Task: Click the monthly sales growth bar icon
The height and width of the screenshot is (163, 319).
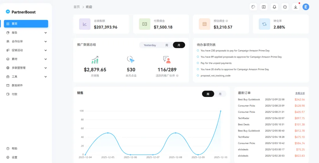Action: tap(95, 60)
